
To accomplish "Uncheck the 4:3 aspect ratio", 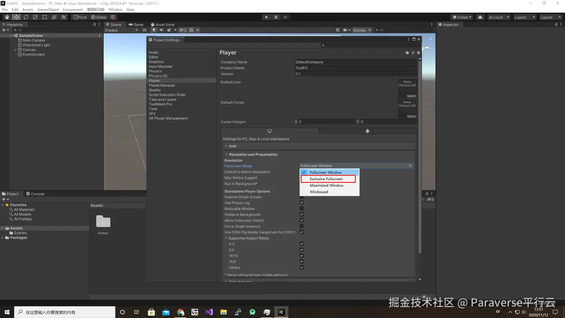I will click(x=302, y=244).
